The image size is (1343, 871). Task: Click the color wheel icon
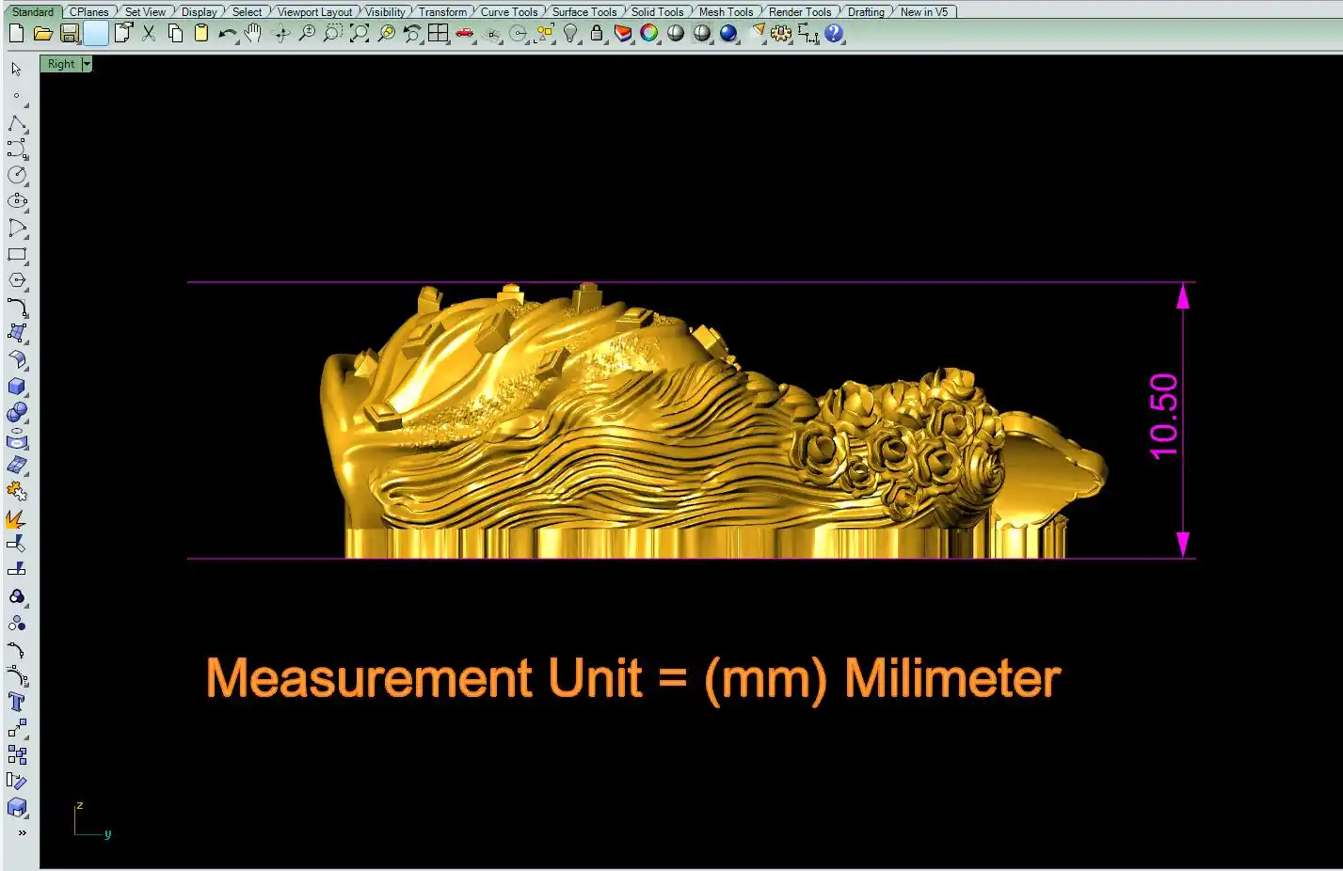[649, 34]
